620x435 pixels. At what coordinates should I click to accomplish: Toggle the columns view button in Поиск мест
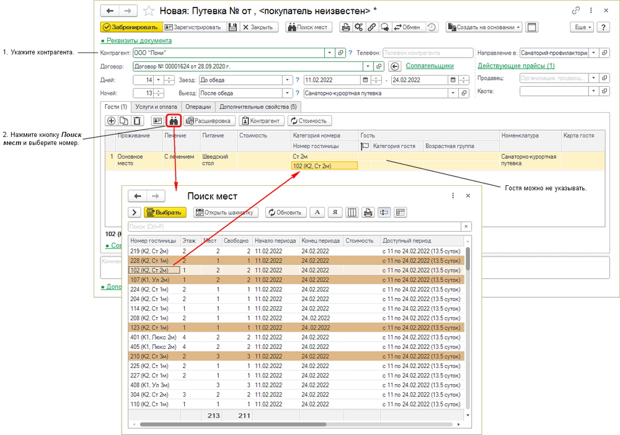tap(352, 213)
